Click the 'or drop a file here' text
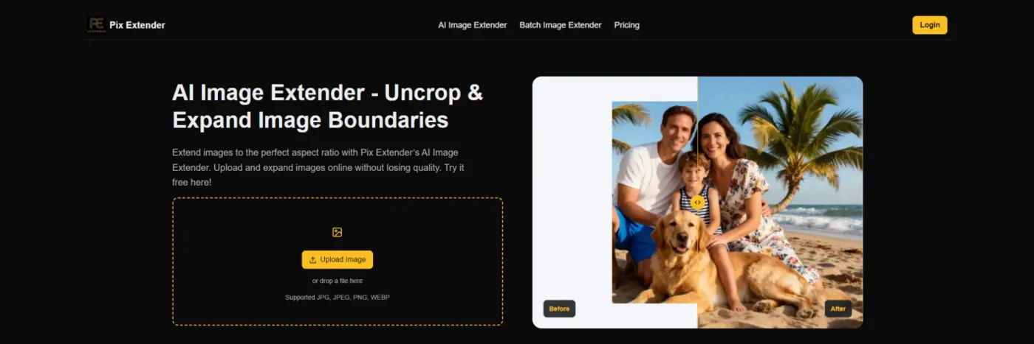Viewport: 1034px width, 344px height. pos(338,281)
